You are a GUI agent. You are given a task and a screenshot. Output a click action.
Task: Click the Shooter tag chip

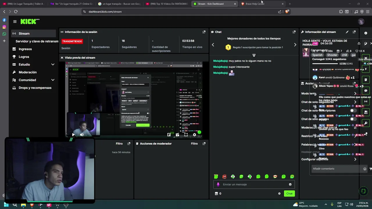click(x=332, y=55)
